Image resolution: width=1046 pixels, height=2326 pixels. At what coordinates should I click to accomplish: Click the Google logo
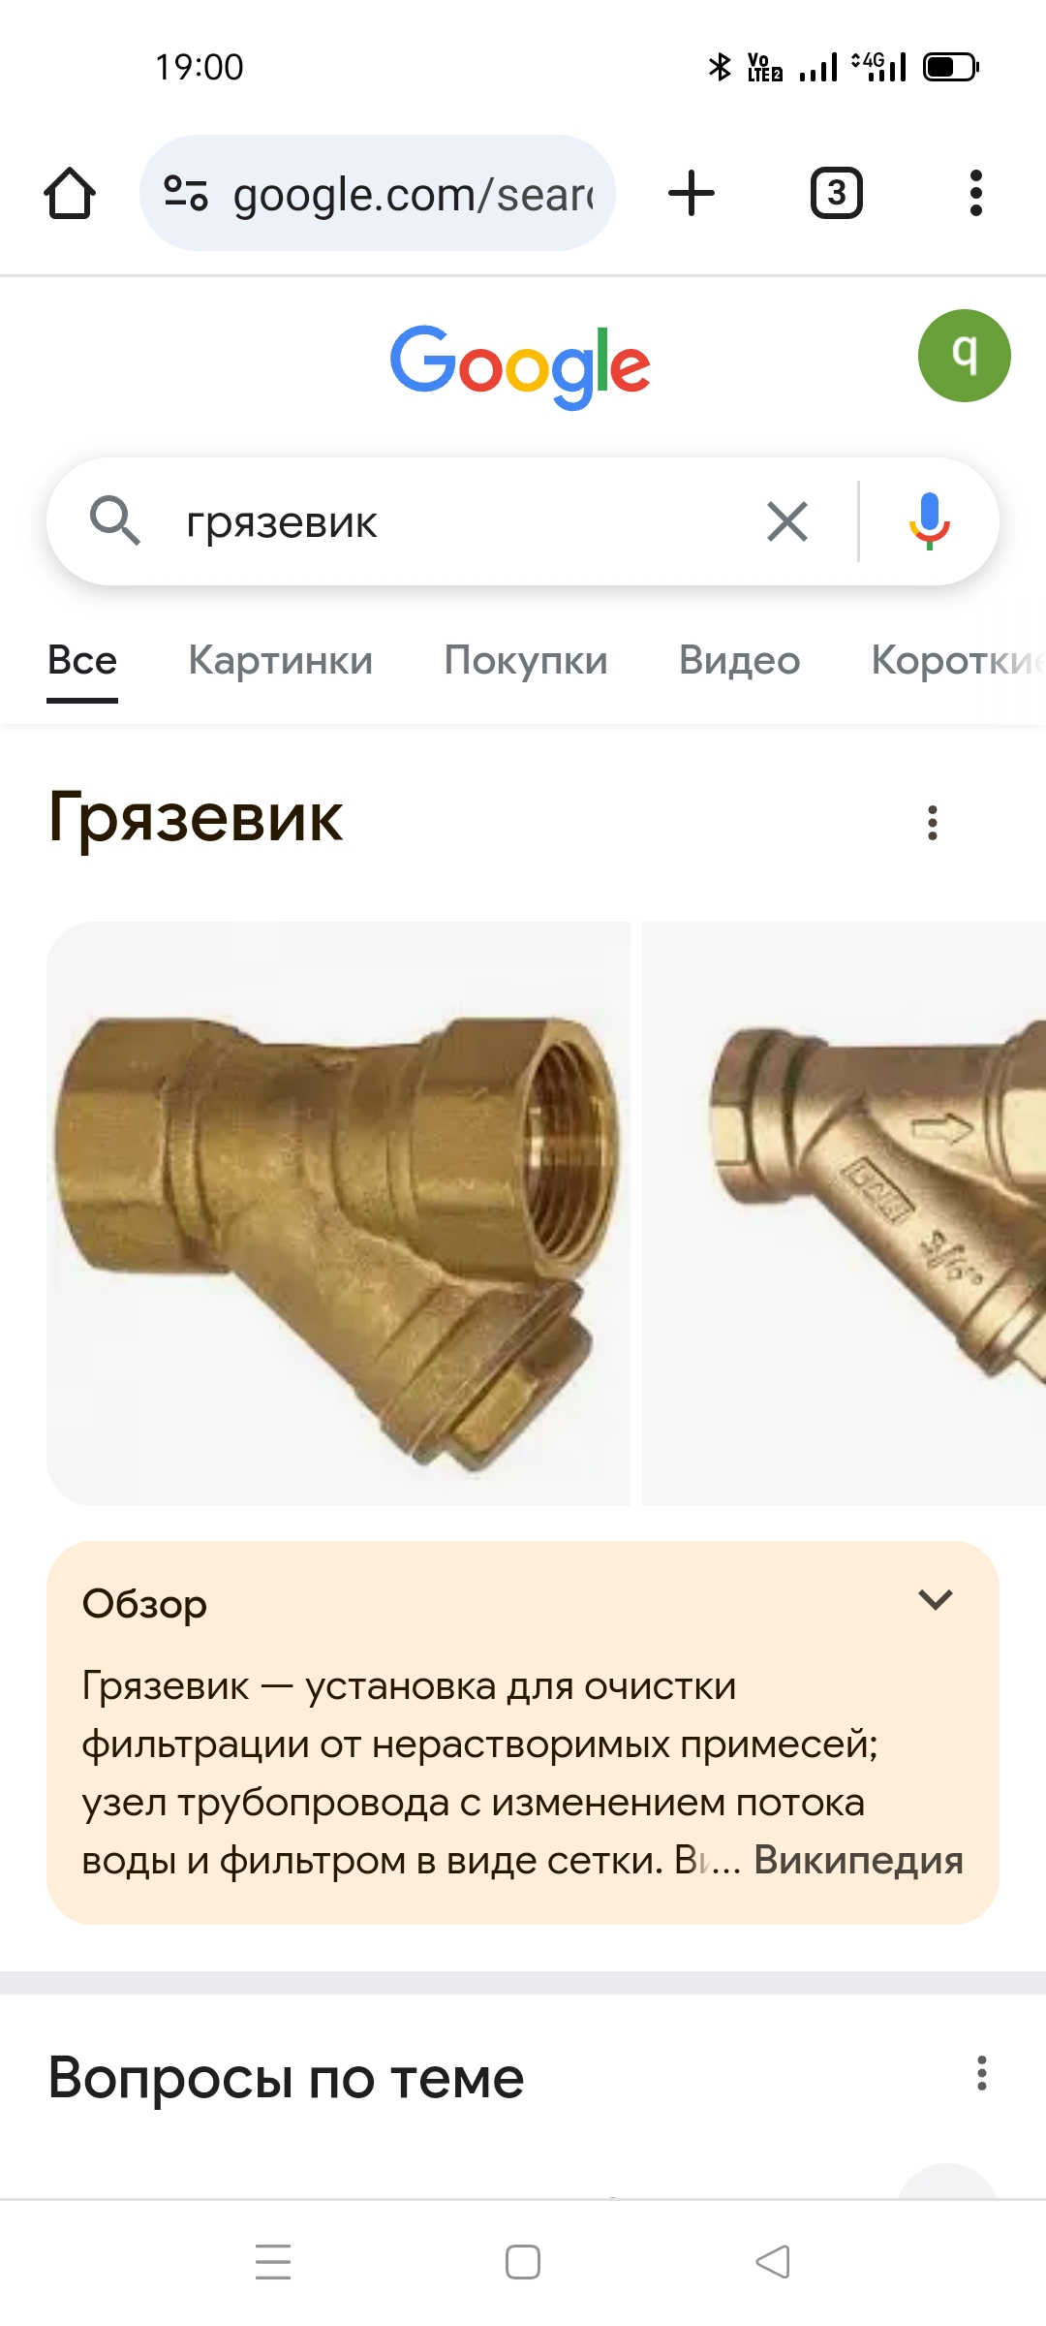pyautogui.click(x=520, y=366)
